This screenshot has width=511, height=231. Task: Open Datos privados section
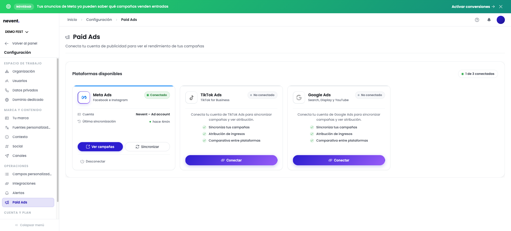coord(28,90)
